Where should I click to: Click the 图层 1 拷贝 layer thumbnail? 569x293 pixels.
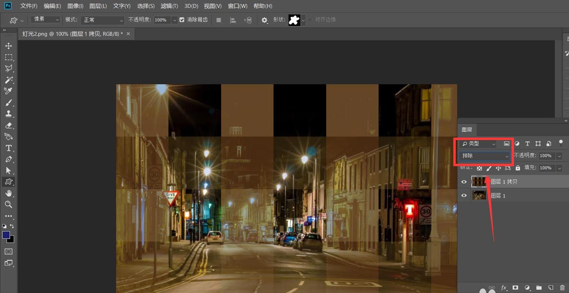click(479, 182)
